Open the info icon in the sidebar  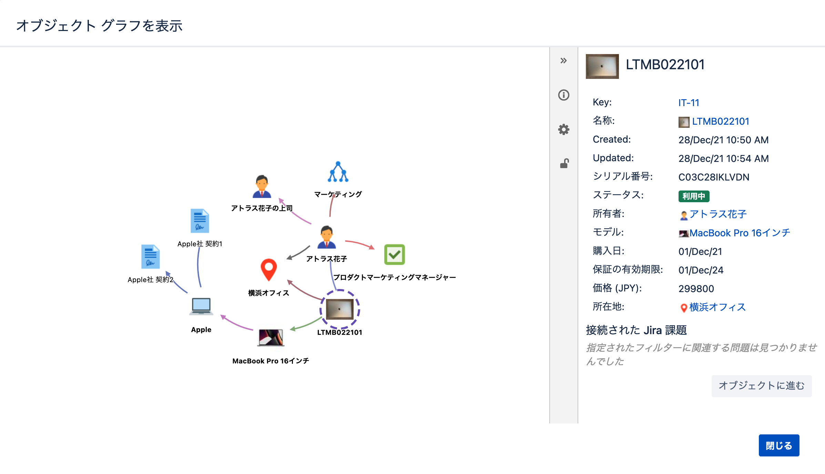coord(564,95)
